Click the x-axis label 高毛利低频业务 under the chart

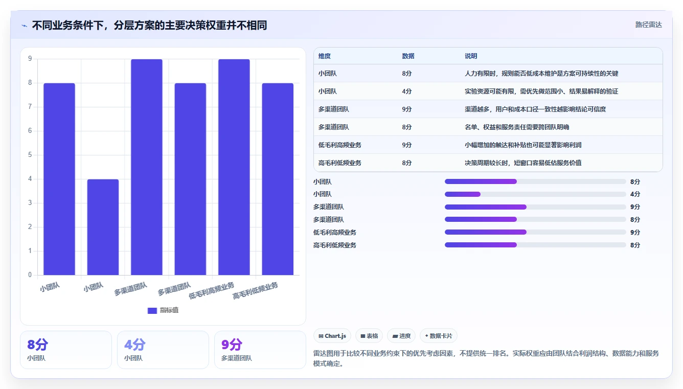click(256, 290)
